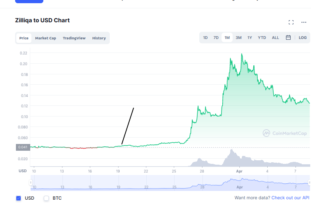Select the 1M time range
This screenshot has height=210, width=311.
(227, 38)
